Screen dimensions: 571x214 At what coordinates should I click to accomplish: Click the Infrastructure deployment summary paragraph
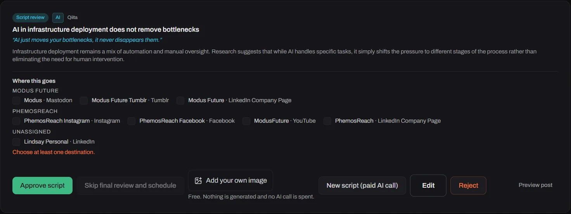click(274, 55)
